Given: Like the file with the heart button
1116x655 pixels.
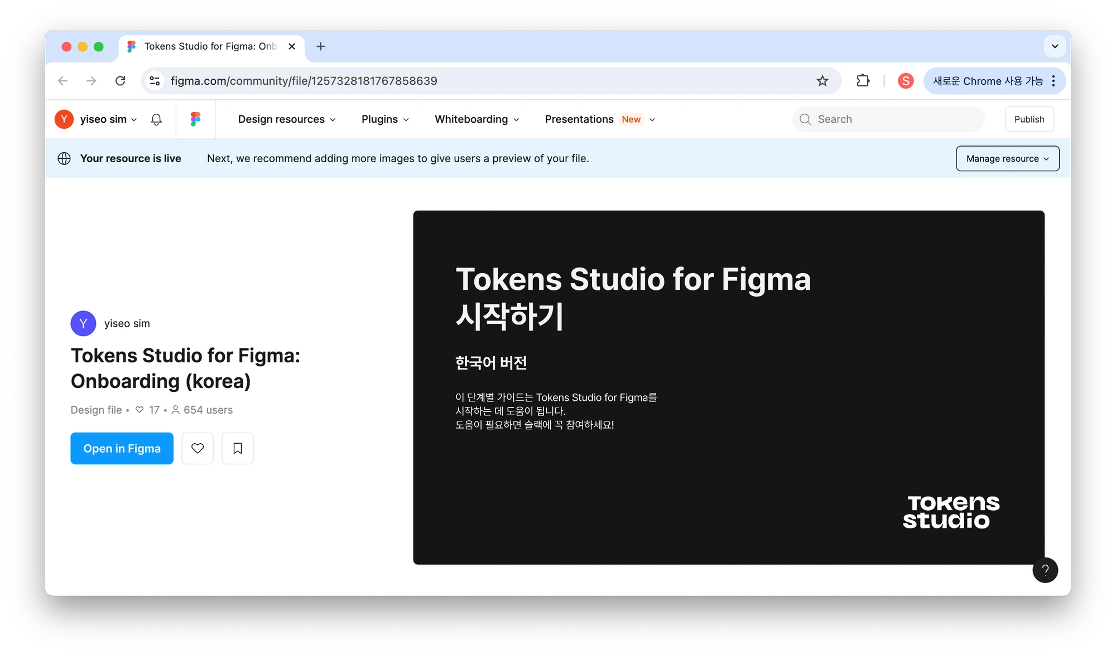Looking at the screenshot, I should click(x=198, y=448).
